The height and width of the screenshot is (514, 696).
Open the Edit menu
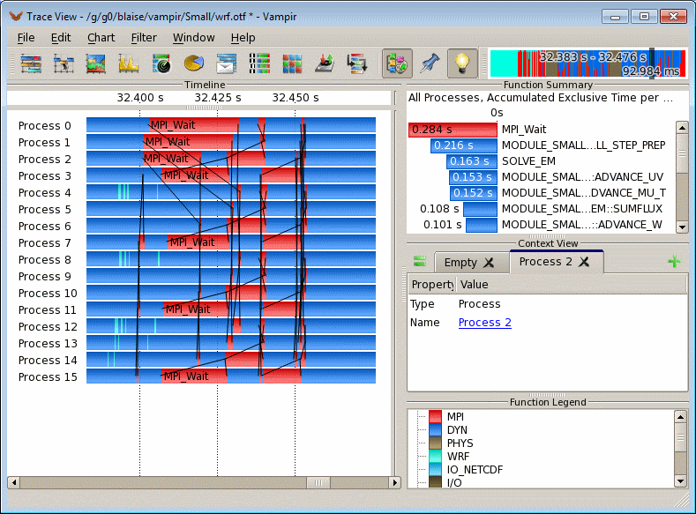pos(61,38)
